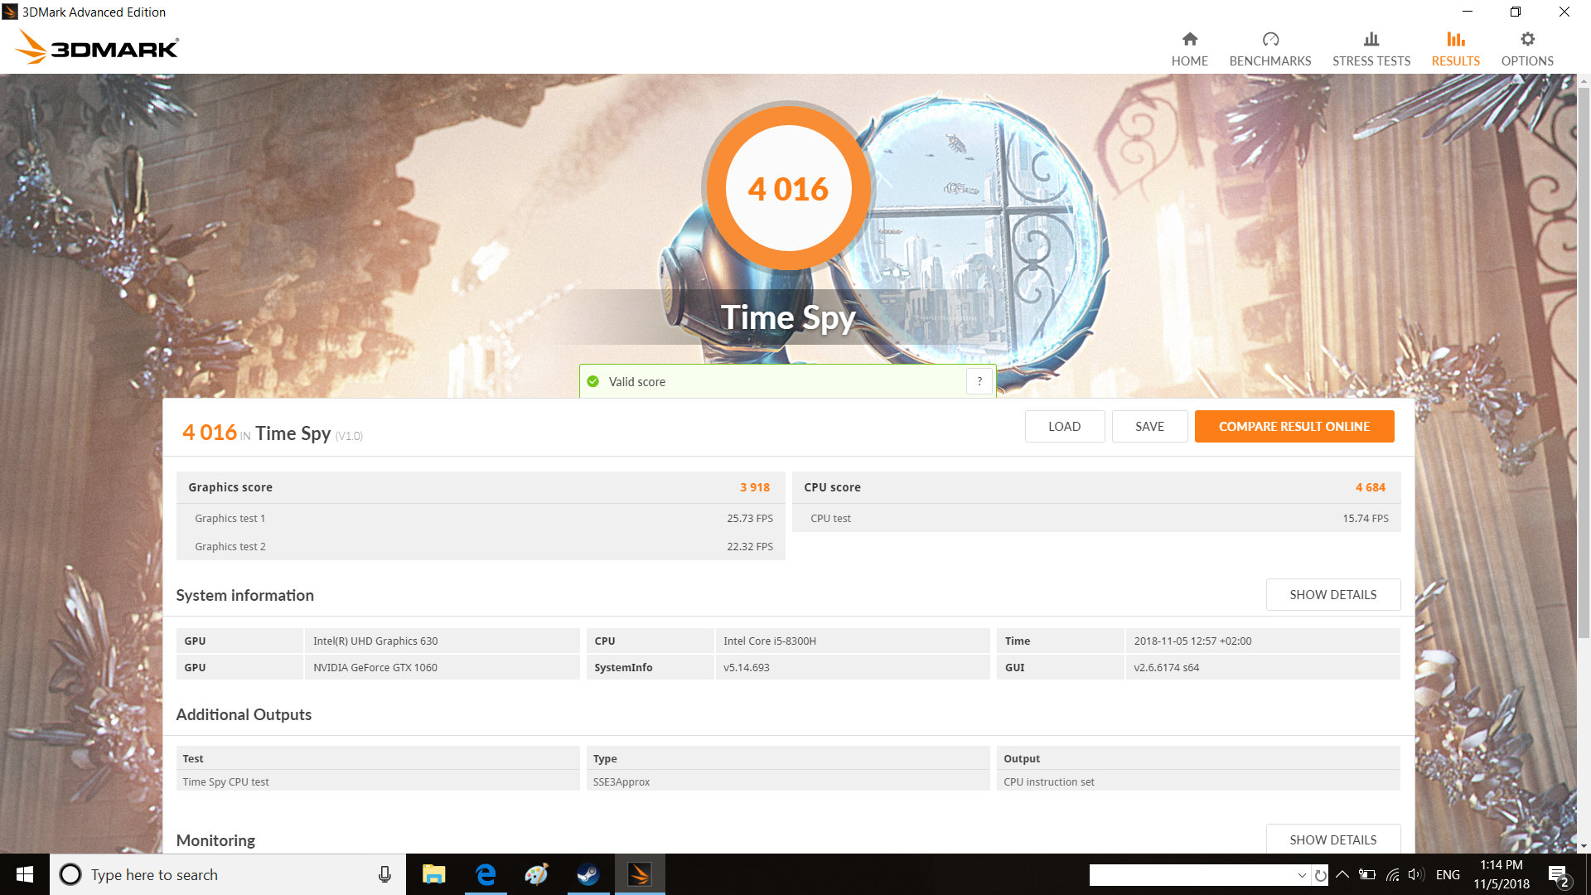Expand the hidden system tray icons chevron

pos(1342,874)
